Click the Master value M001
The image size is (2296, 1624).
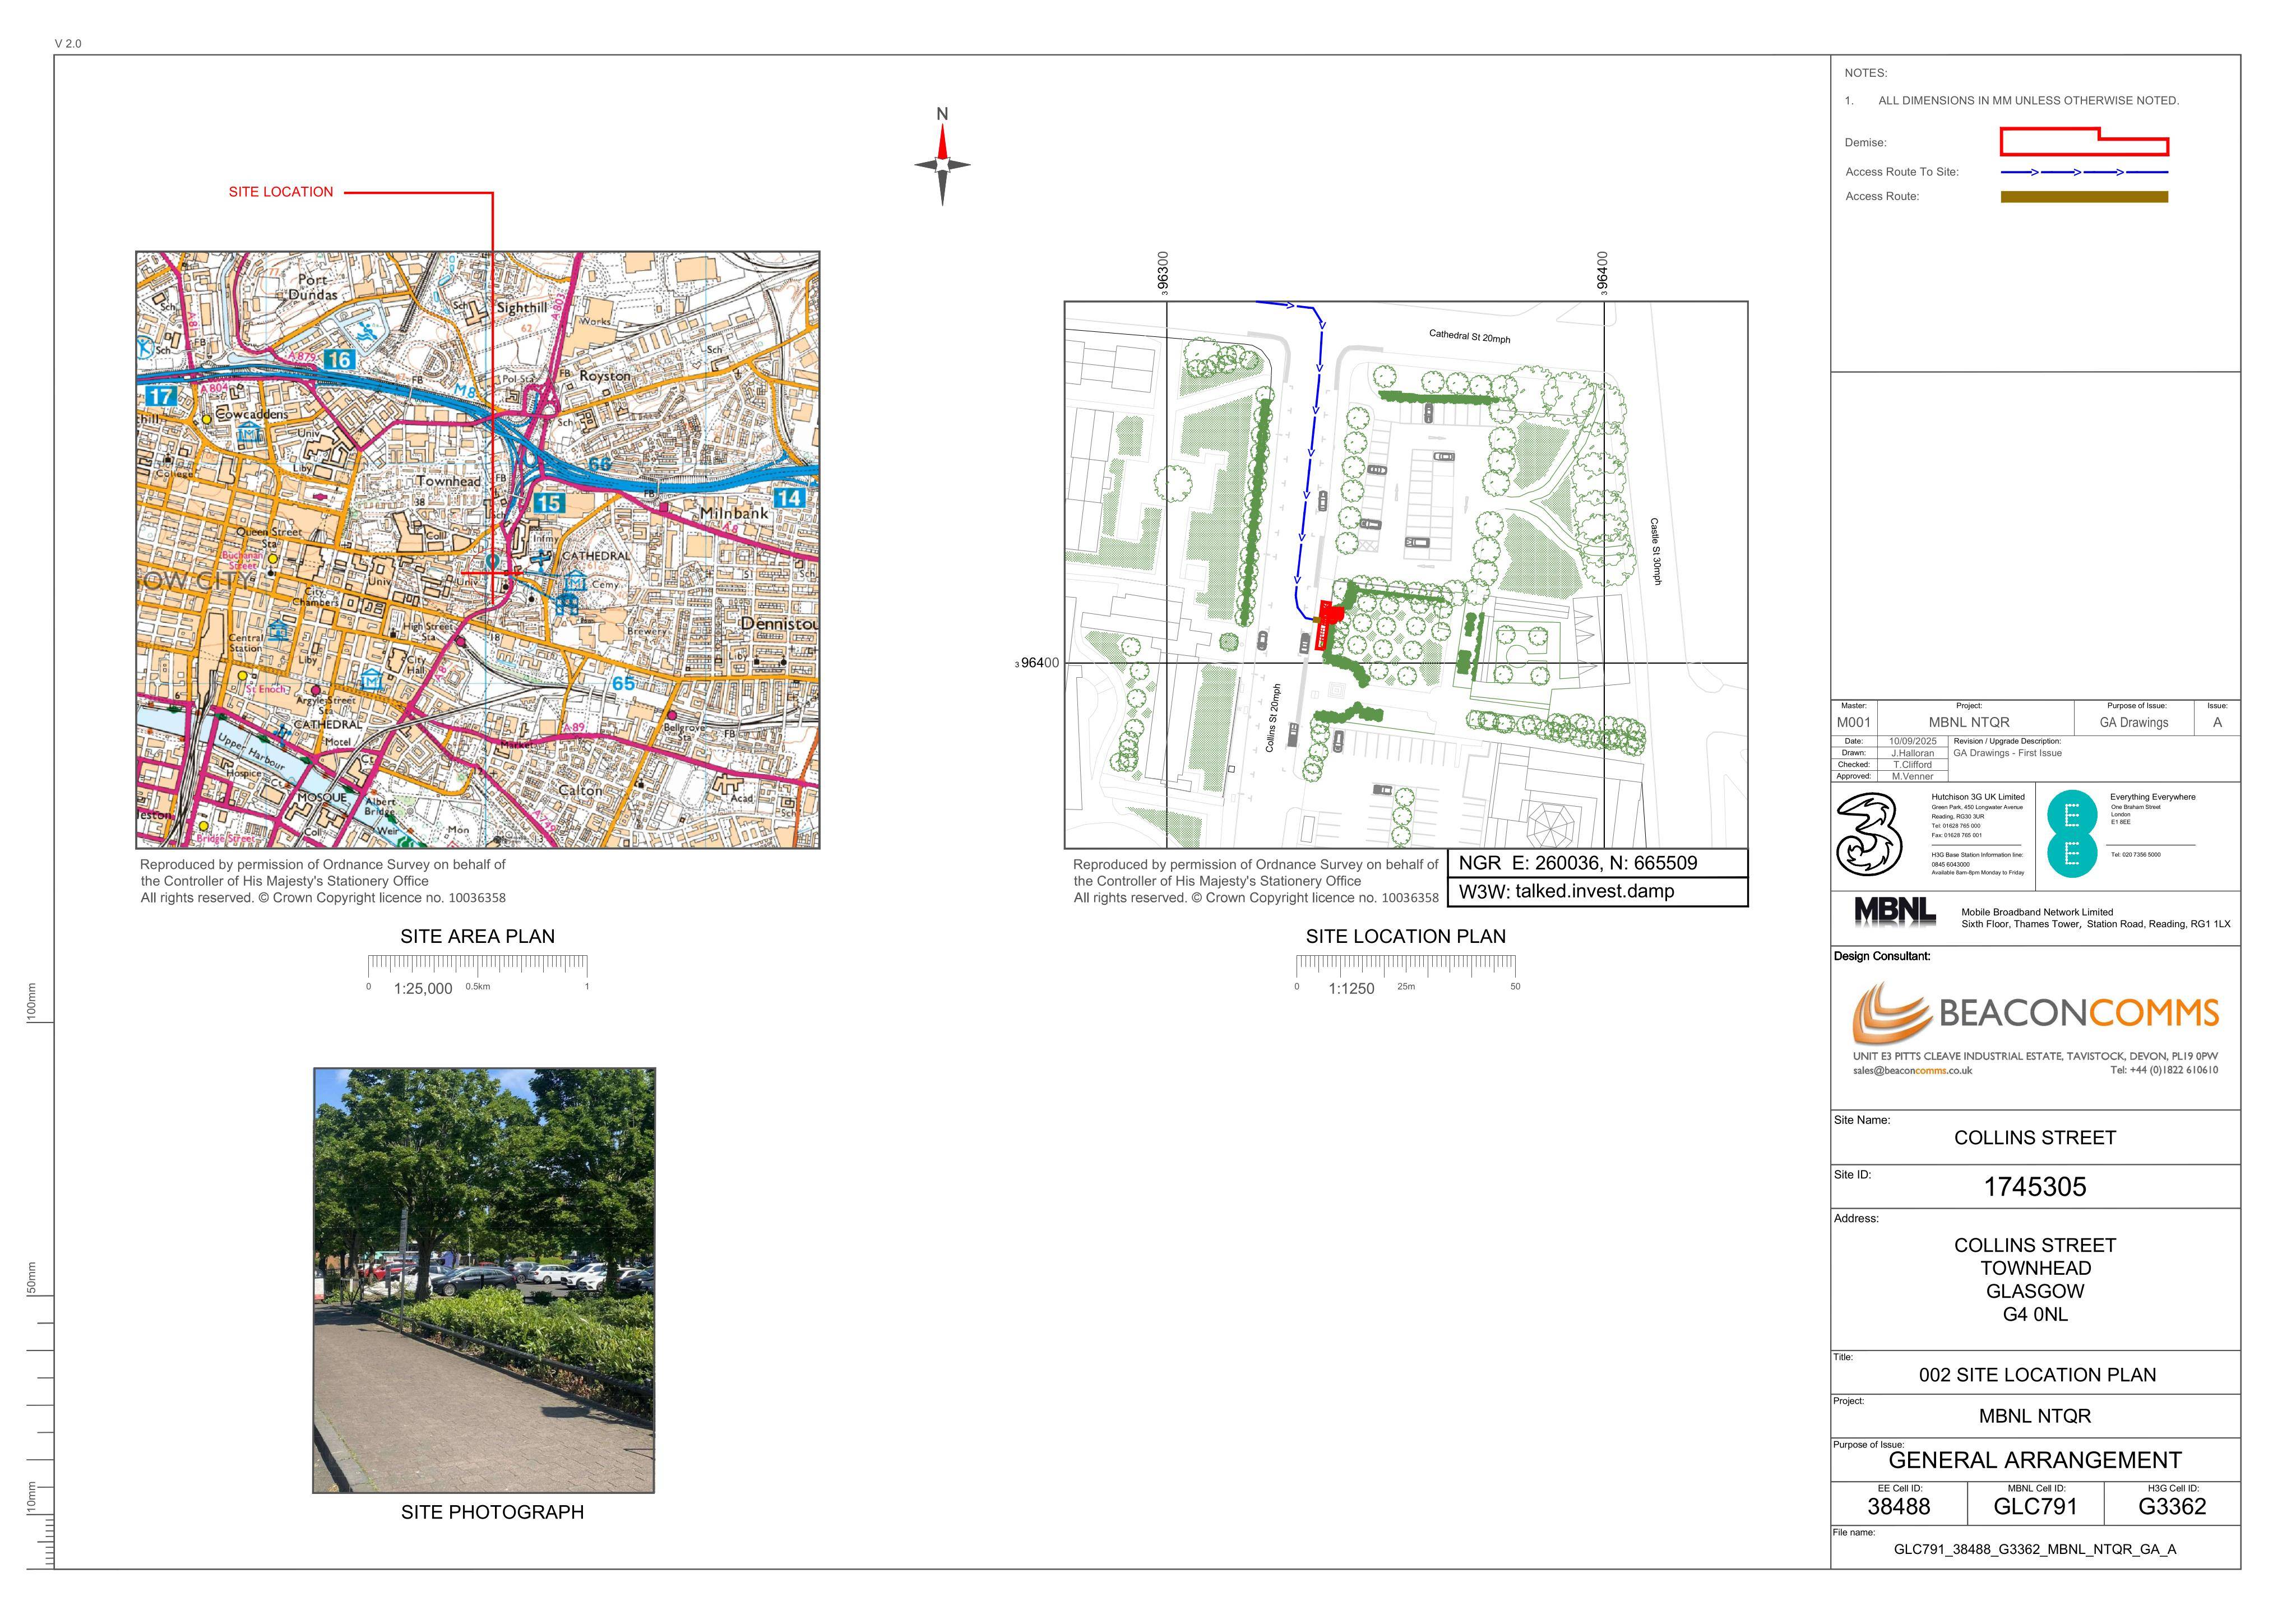(1853, 722)
